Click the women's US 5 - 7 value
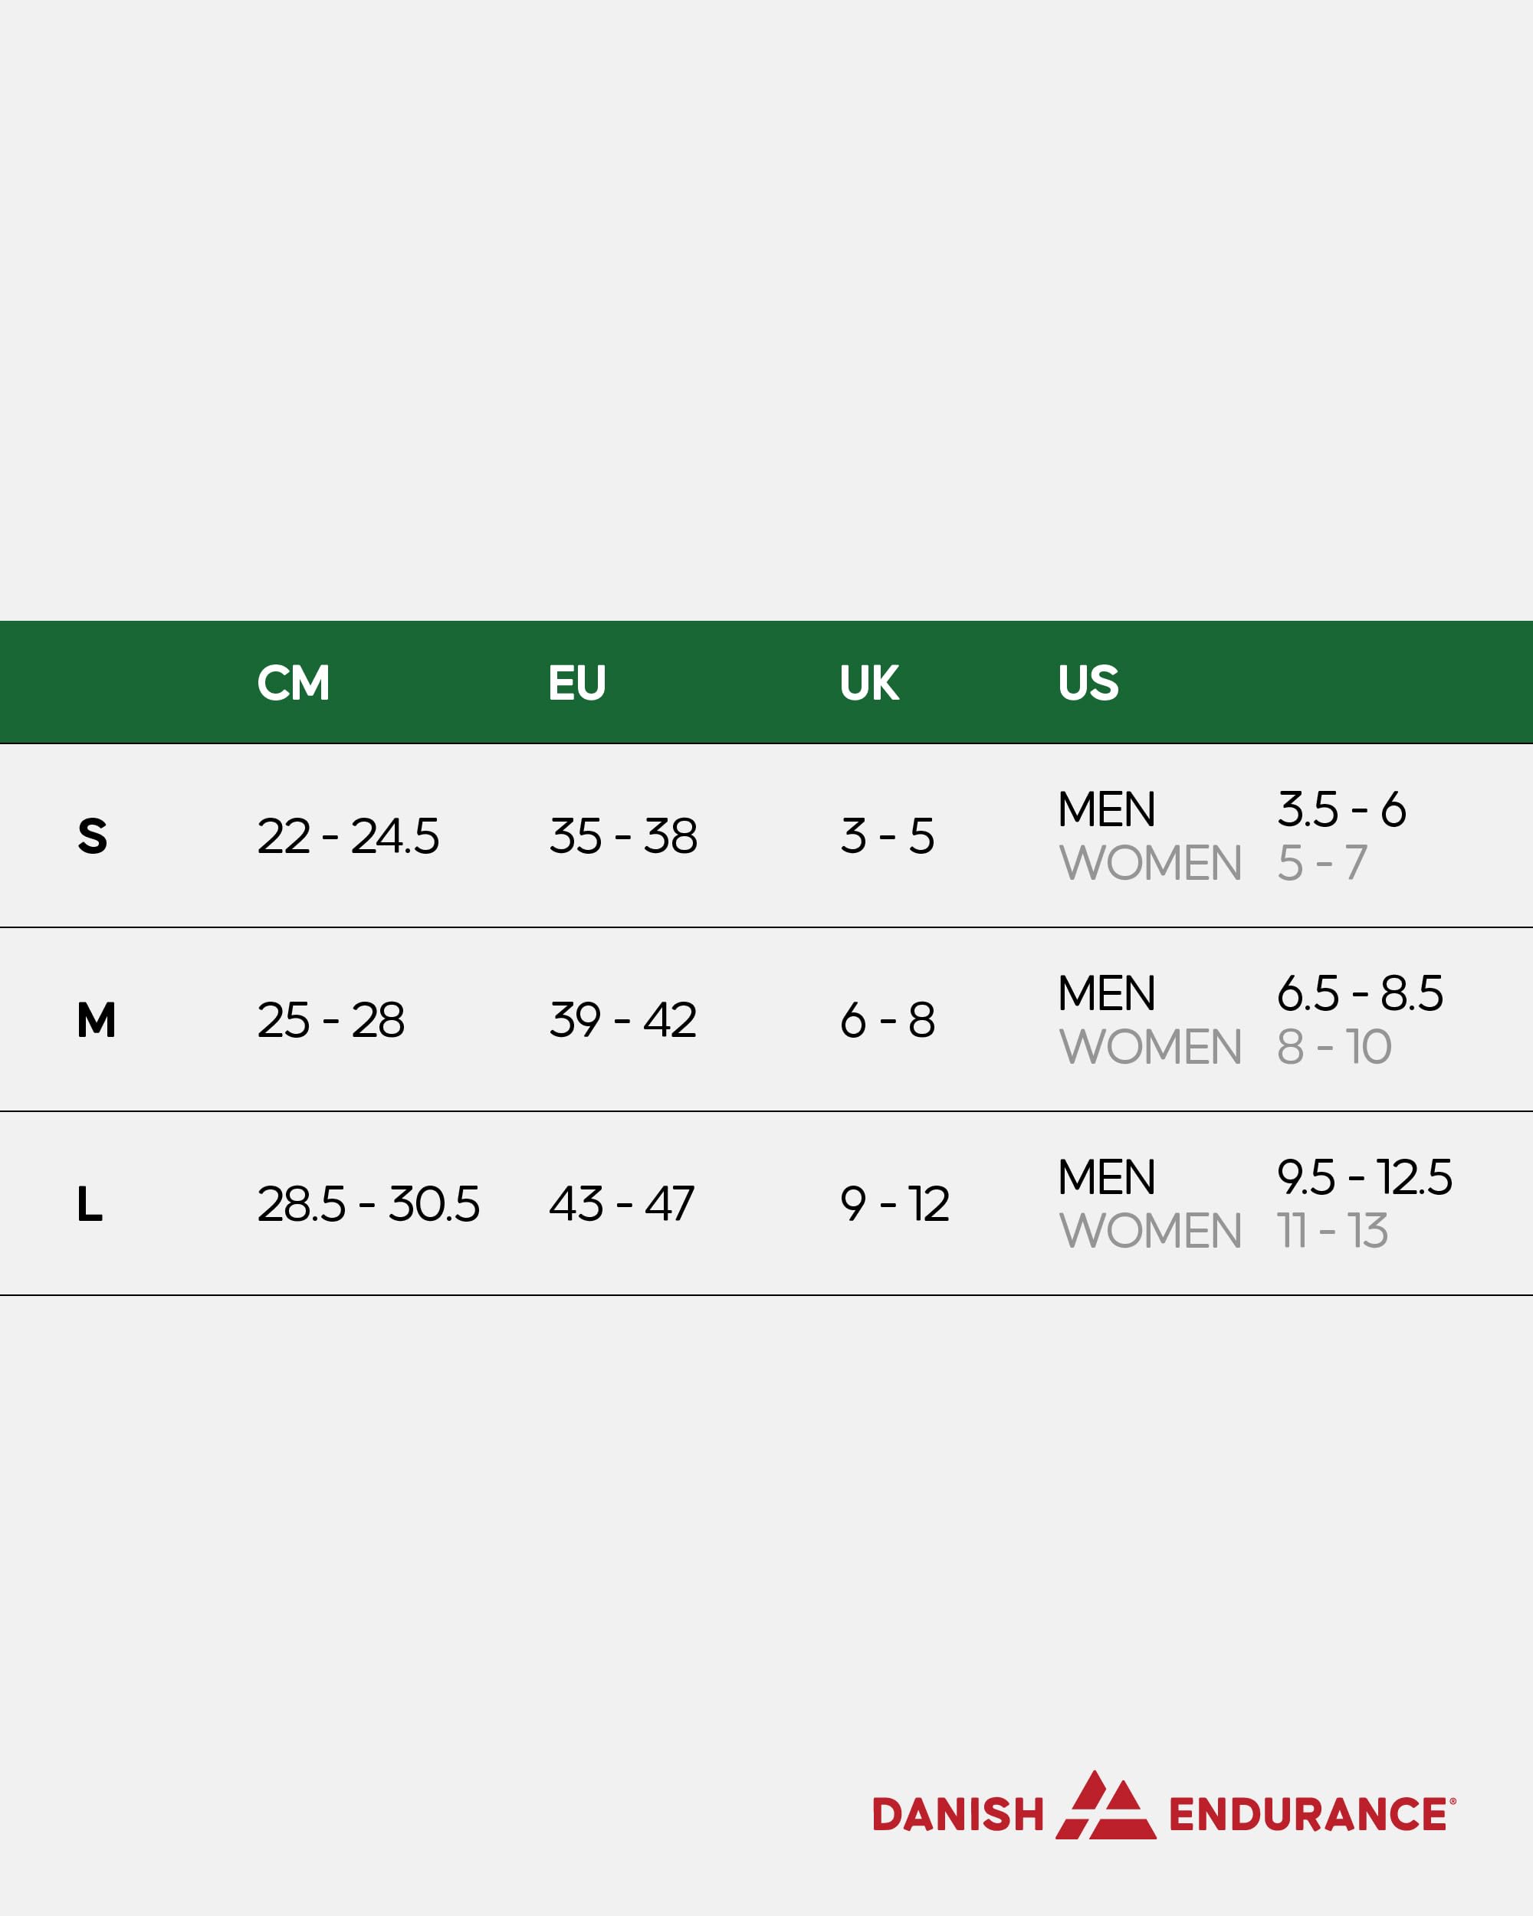 click(1321, 863)
